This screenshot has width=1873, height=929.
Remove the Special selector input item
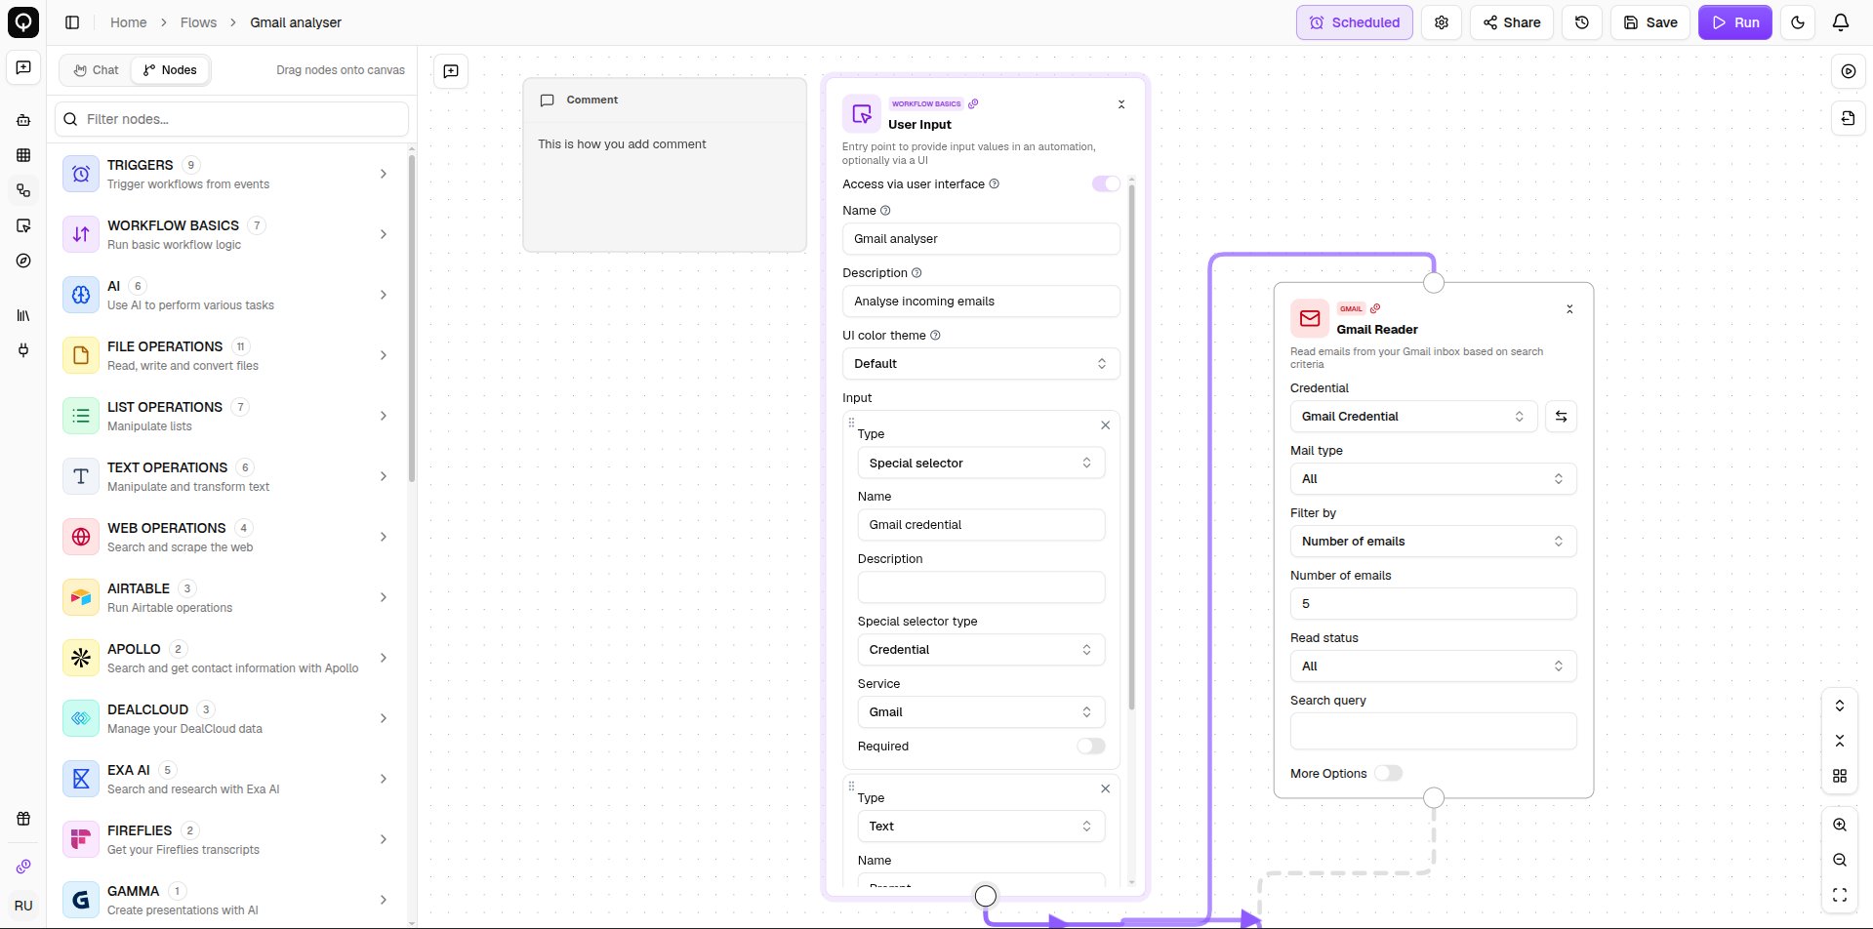pyautogui.click(x=1105, y=424)
